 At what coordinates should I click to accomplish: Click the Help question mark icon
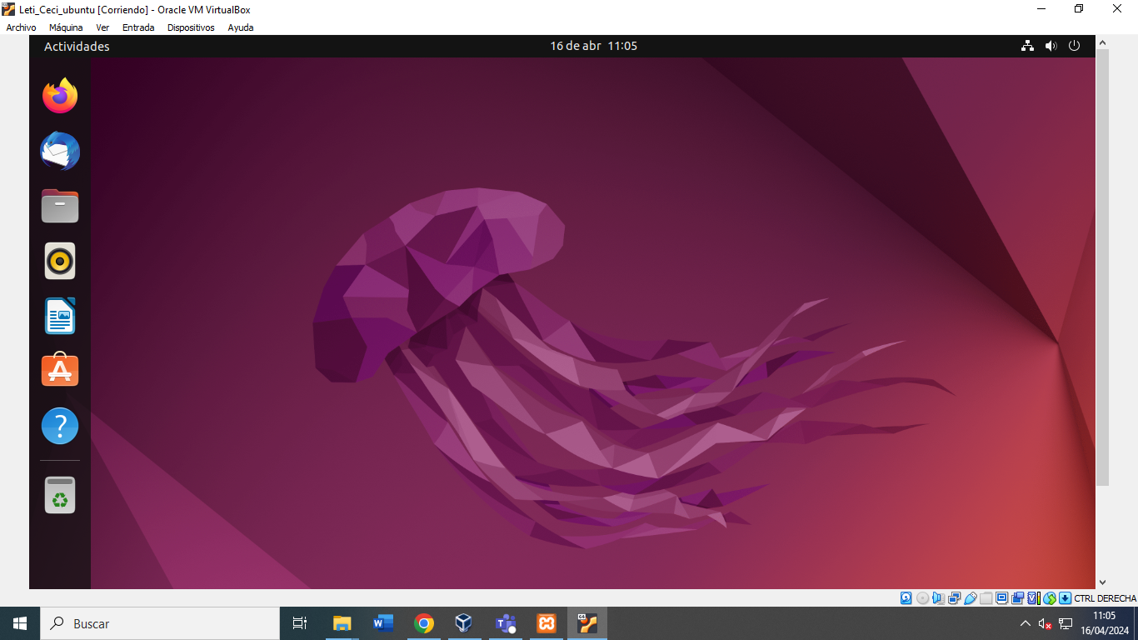tap(60, 426)
